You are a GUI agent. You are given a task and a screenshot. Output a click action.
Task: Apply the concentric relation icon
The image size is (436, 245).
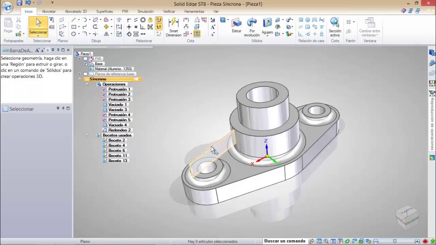(143, 20)
